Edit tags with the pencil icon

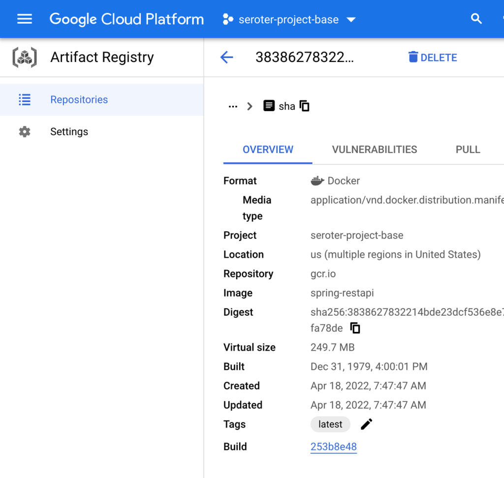pos(366,424)
